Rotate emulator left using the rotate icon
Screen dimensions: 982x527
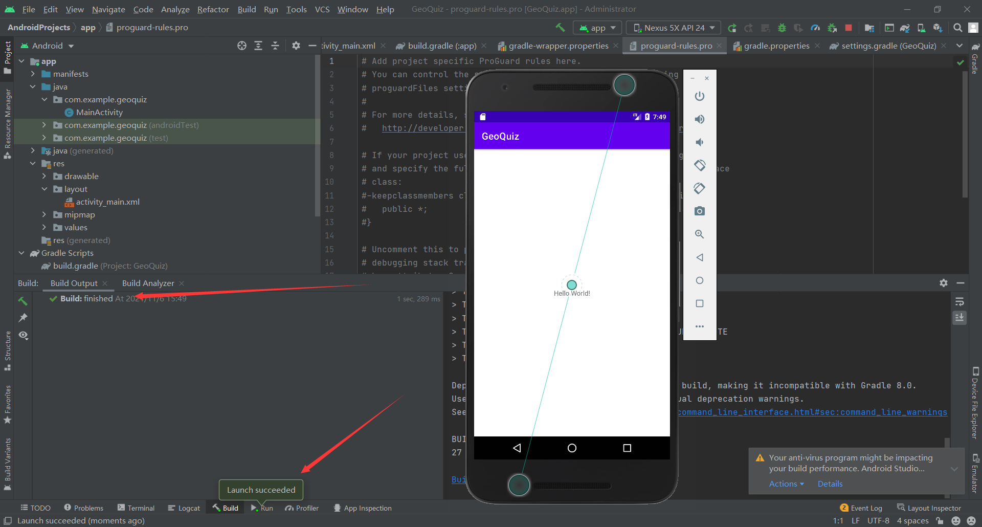pos(700,165)
